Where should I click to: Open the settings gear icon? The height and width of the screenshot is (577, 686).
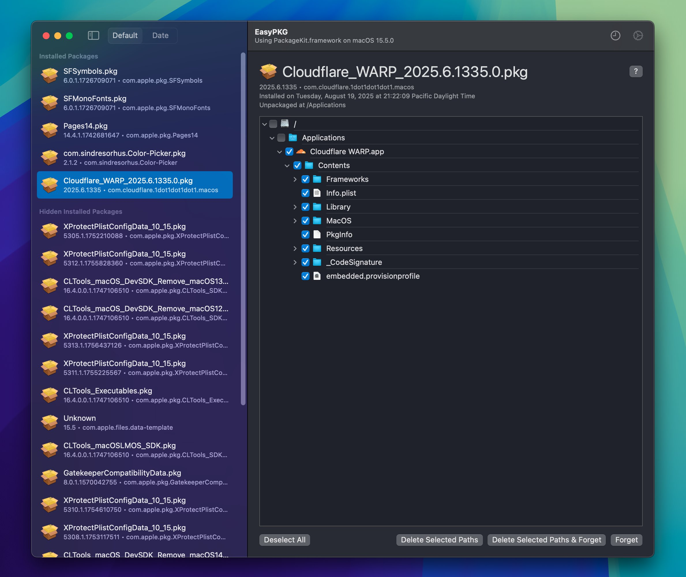point(638,35)
